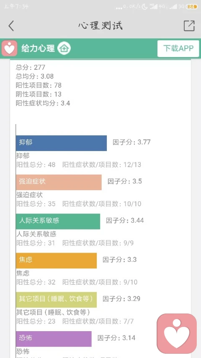Tap the 因子分: 3.77 score label

click(132, 142)
